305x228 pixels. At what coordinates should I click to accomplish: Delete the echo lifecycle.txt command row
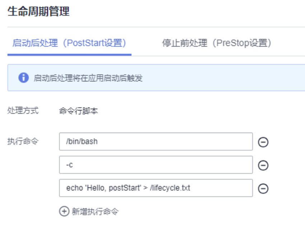tap(263, 189)
